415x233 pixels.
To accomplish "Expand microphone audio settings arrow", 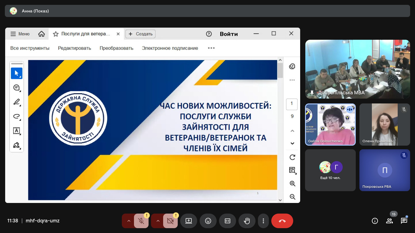I will [x=129, y=221].
